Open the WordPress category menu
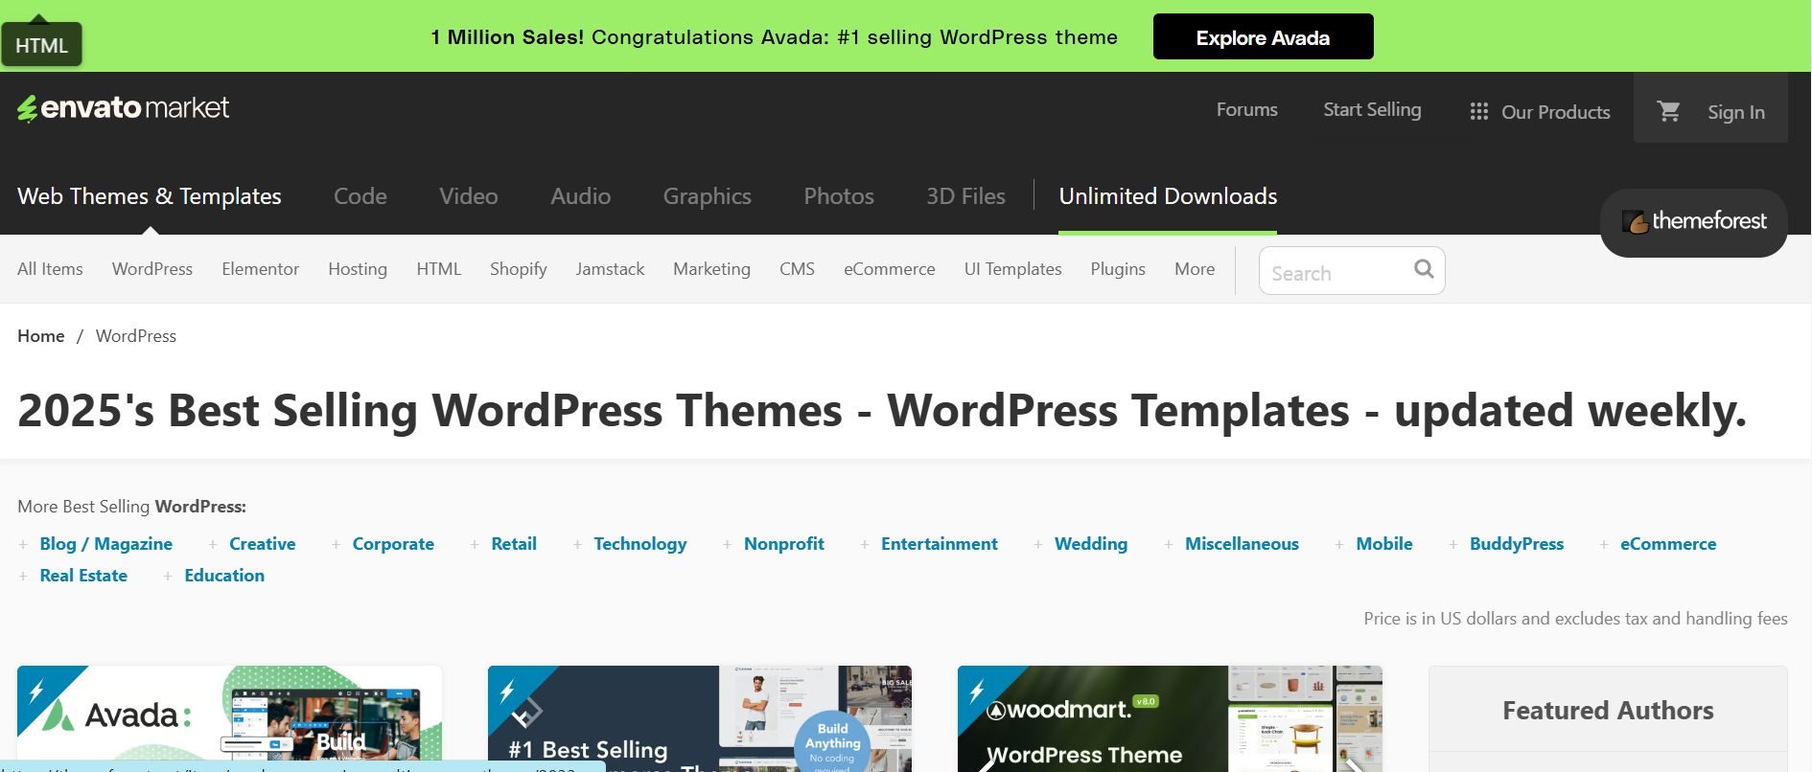1812x772 pixels. [x=152, y=269]
